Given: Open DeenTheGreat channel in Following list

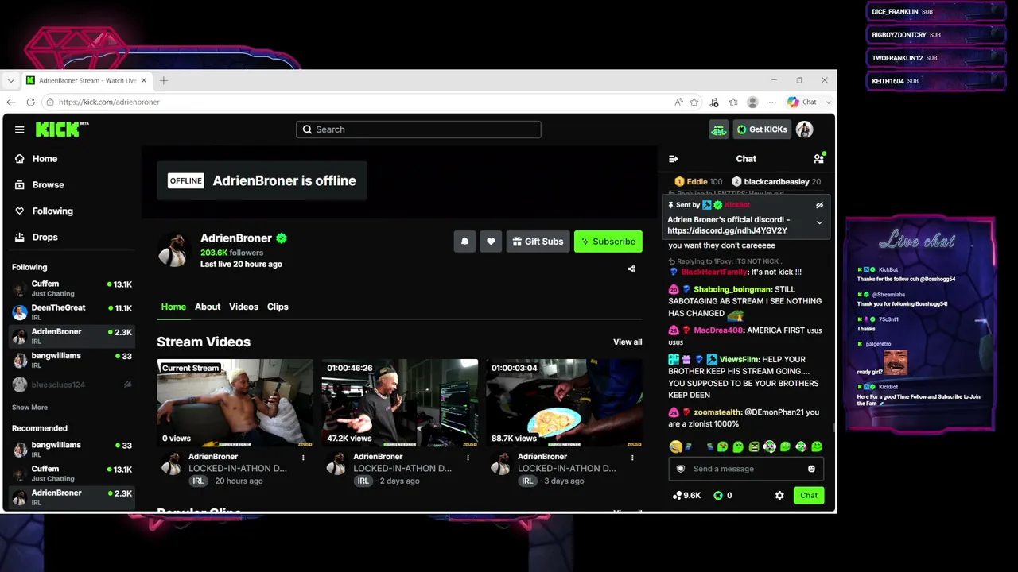Looking at the screenshot, I should [72, 312].
